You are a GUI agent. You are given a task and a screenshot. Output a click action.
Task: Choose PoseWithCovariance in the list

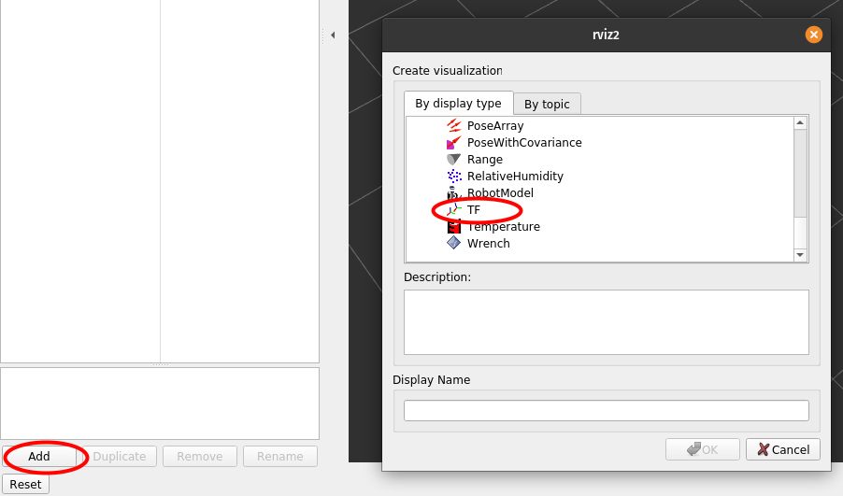pos(524,142)
